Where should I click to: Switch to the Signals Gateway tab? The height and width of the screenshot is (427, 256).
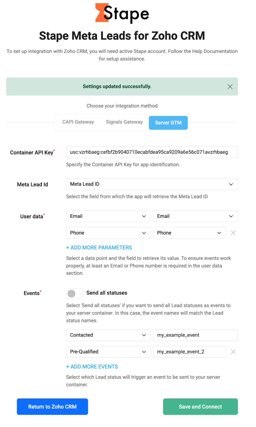pyautogui.click(x=124, y=122)
